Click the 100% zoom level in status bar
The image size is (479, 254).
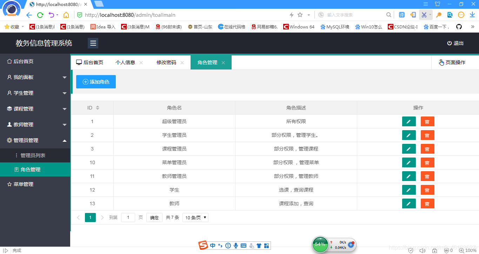pos(468,250)
